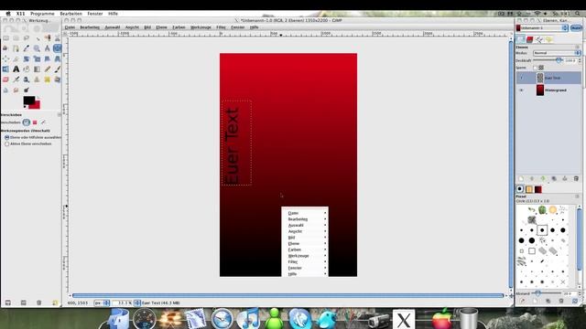Image resolution: width=586 pixels, height=329 pixels.
Task: Select the Eraser tool
Action: [x=5, y=80]
